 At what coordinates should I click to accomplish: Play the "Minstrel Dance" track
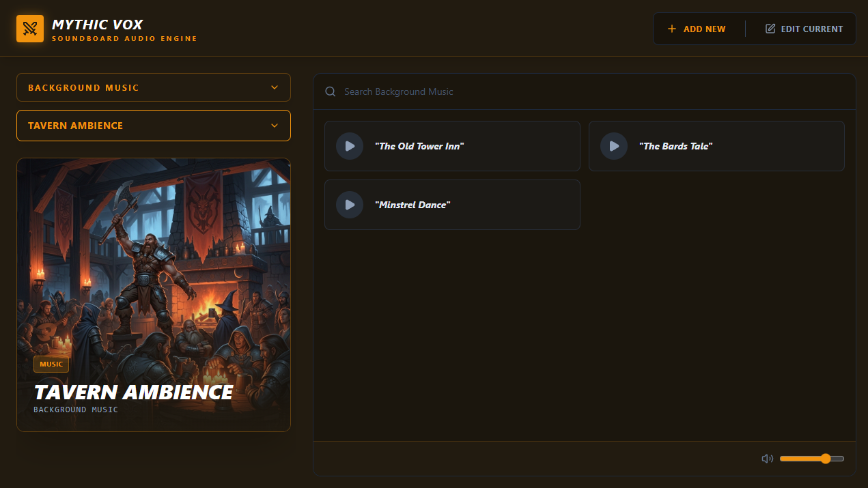pos(350,205)
